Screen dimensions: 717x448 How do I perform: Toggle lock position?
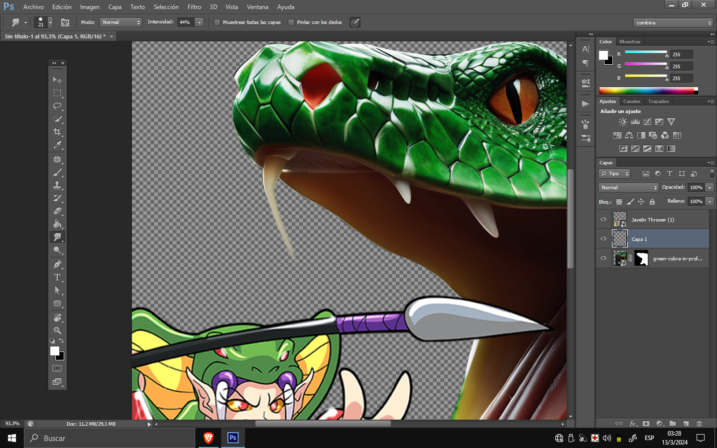[x=641, y=202]
